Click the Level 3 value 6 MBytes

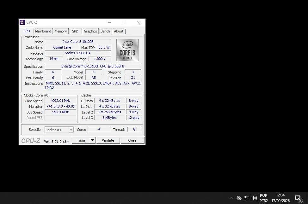(110, 118)
